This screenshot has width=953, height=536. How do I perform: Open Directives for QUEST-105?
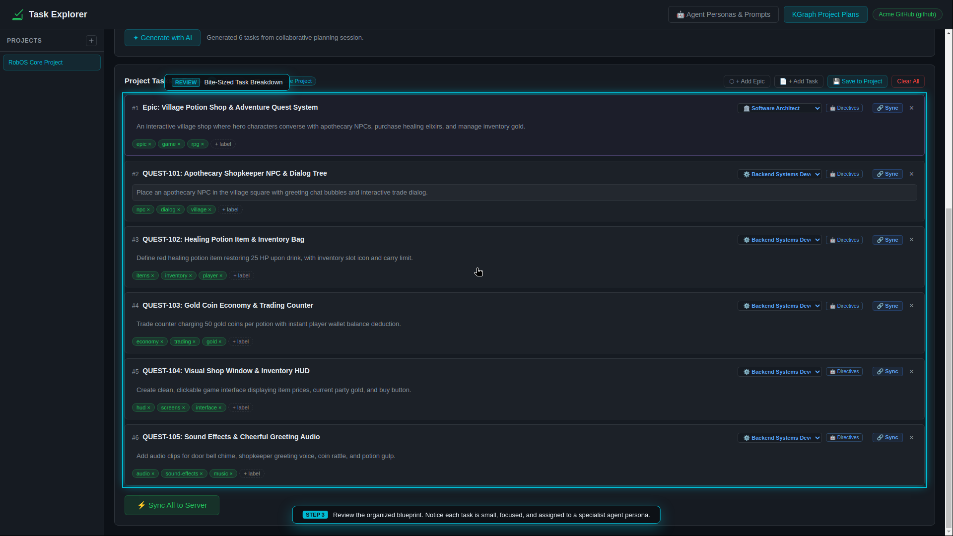[x=844, y=438]
